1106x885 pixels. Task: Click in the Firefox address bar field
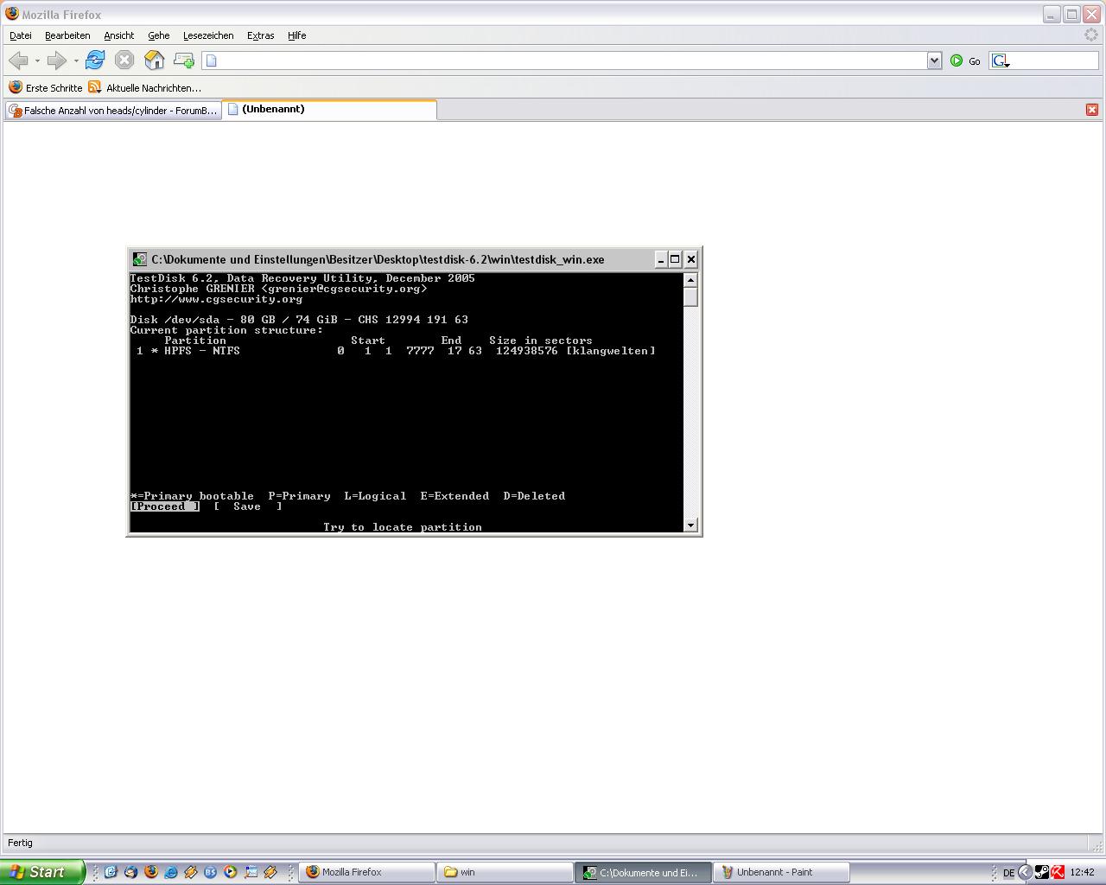pyautogui.click(x=570, y=60)
